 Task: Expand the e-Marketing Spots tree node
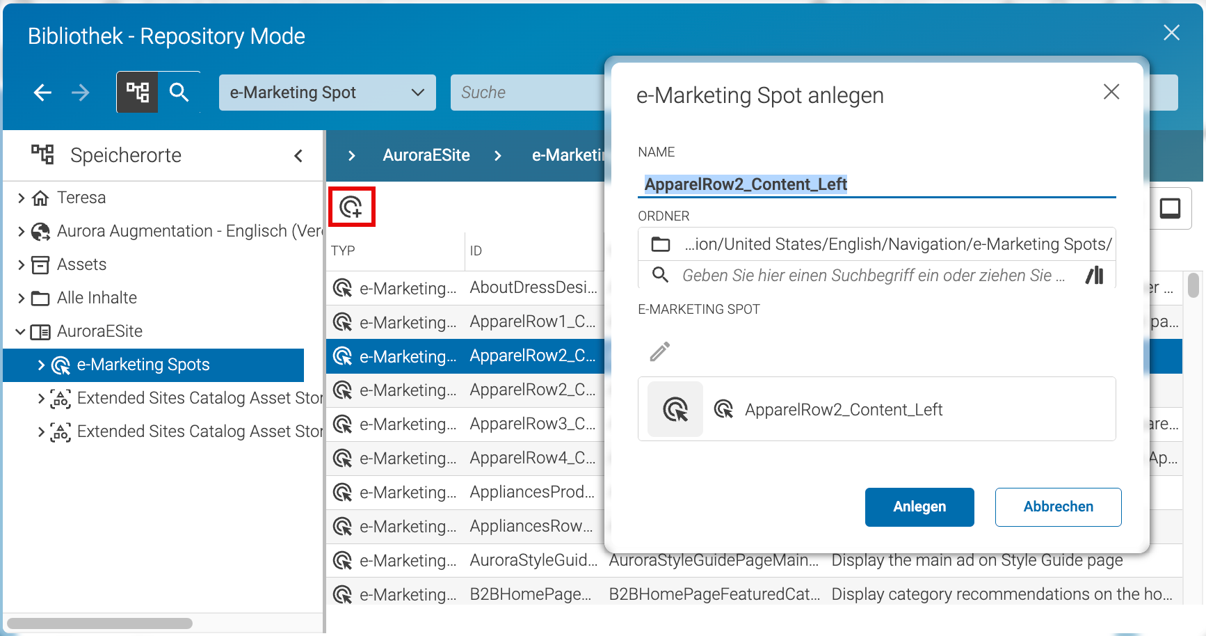click(41, 365)
